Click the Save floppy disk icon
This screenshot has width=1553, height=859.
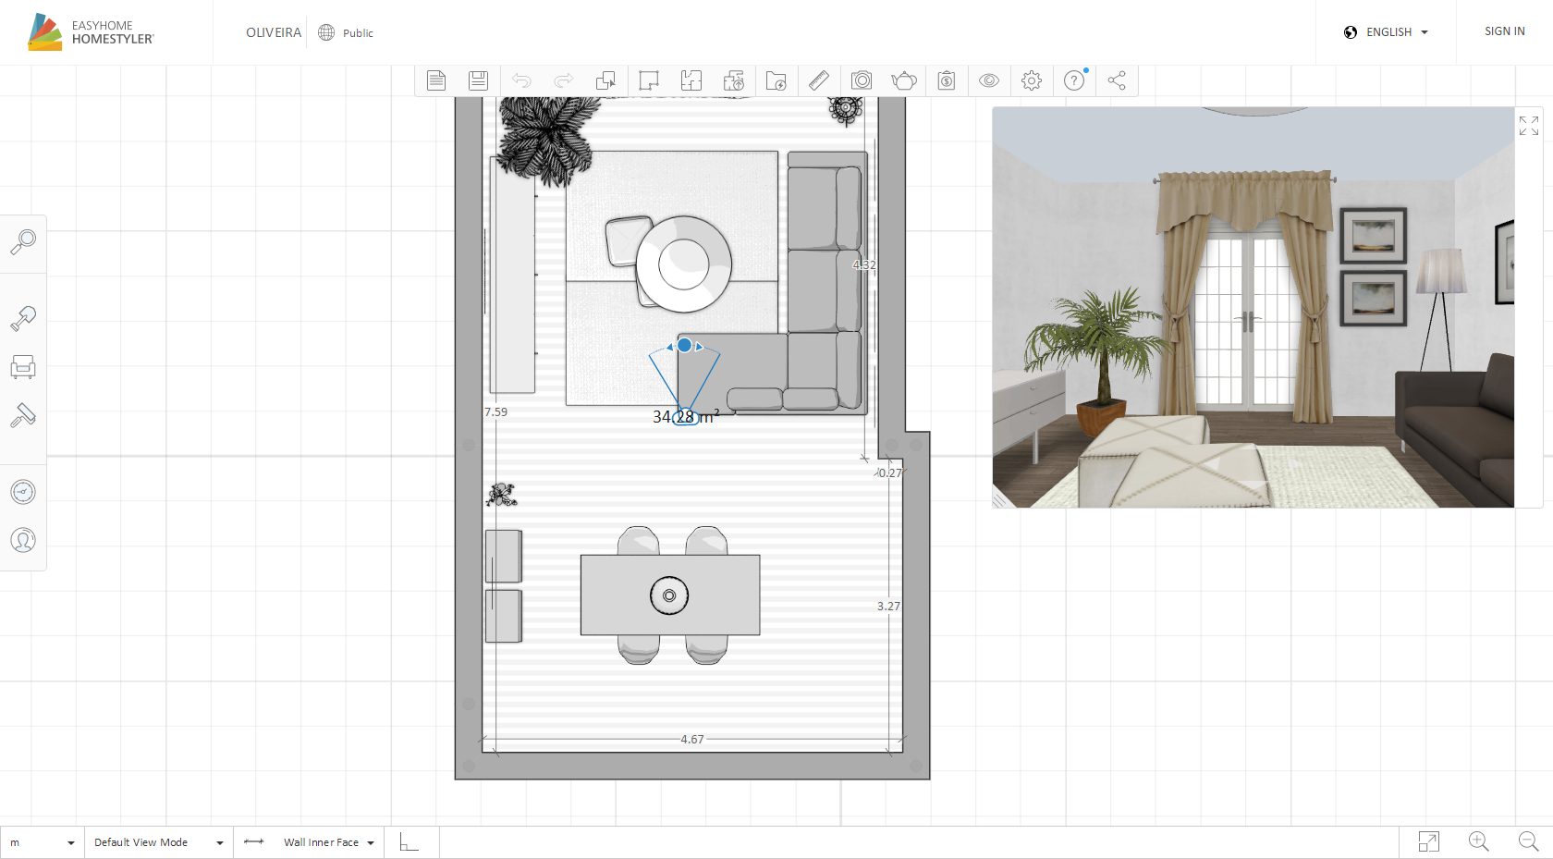(x=478, y=80)
